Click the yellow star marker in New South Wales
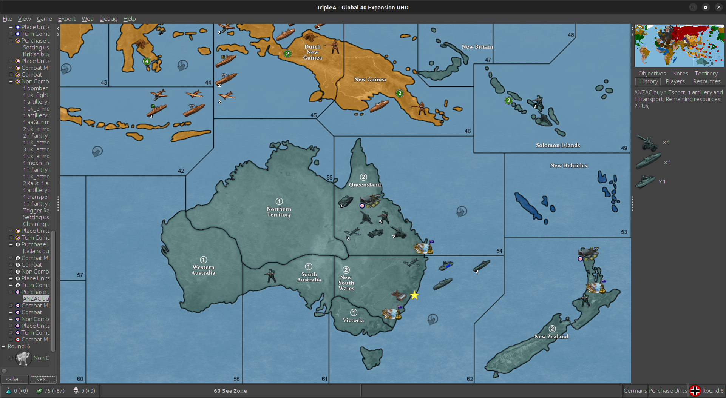 click(414, 295)
